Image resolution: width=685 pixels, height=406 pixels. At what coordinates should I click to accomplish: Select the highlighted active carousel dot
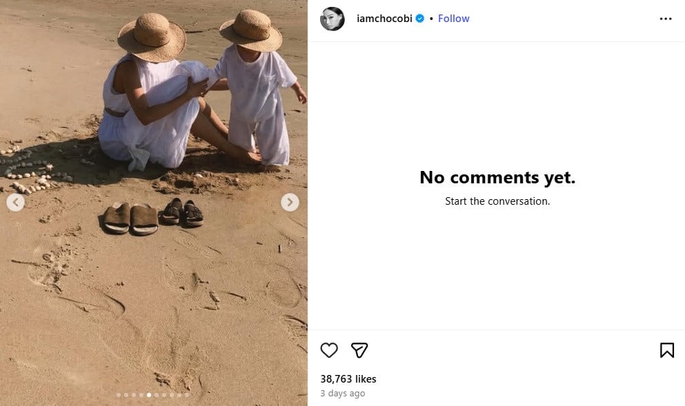pyautogui.click(x=149, y=395)
